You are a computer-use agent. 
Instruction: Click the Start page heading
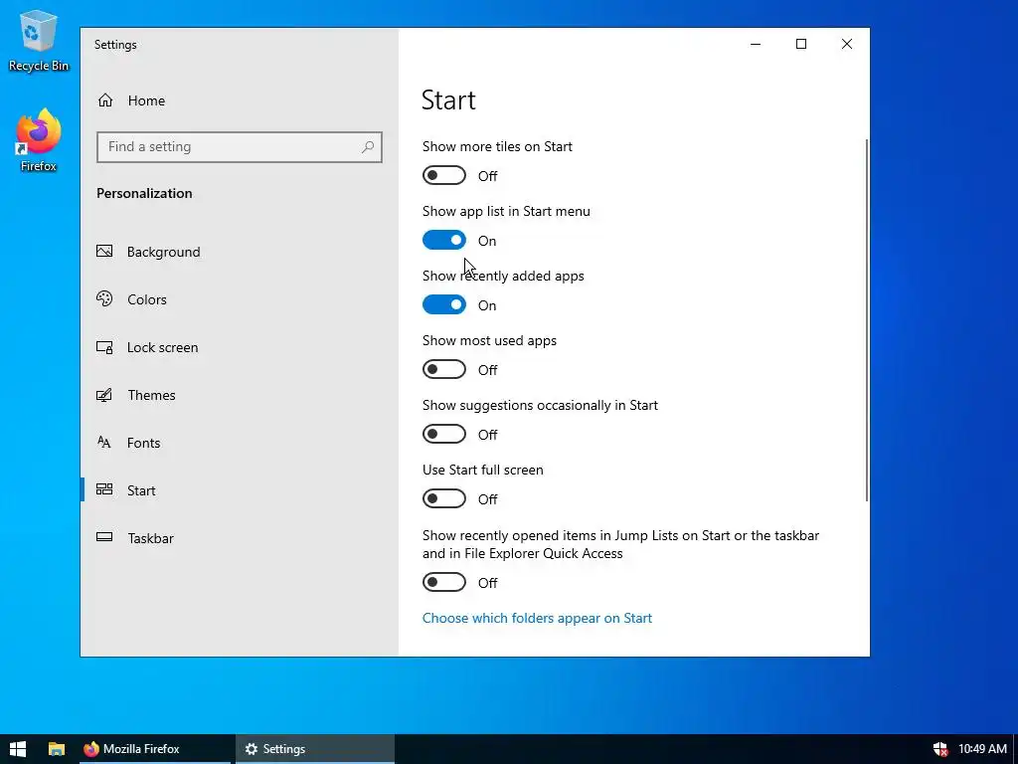[x=448, y=100]
